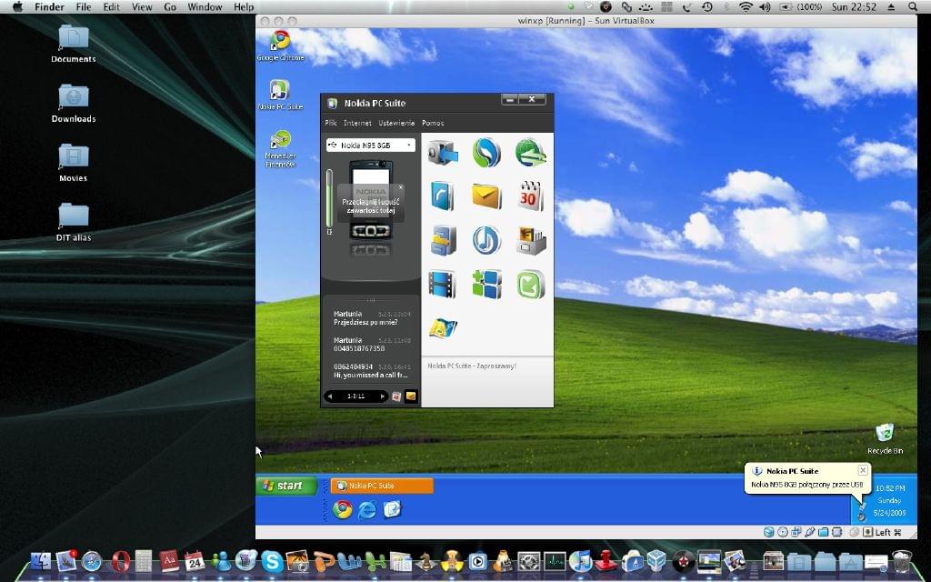
Task: Close the Nokia PC Suite USB notification balloon
Action: click(x=863, y=470)
